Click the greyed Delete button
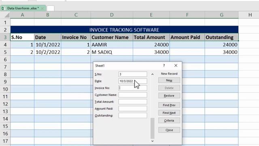The height and width of the screenshot is (146, 259). (169, 88)
